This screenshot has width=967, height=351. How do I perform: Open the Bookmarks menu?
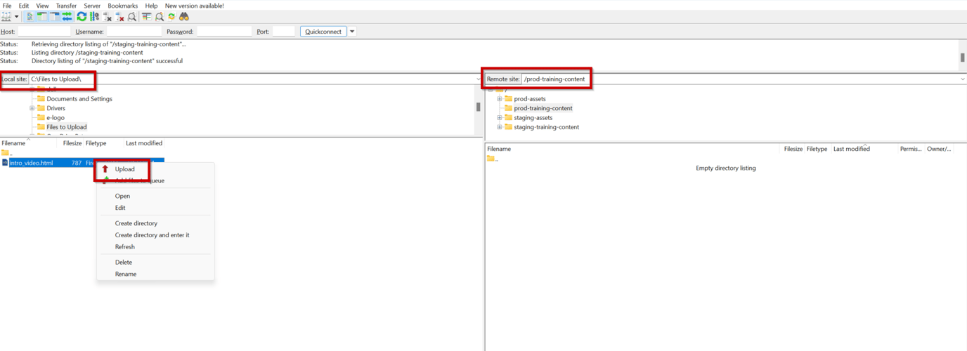coord(122,6)
